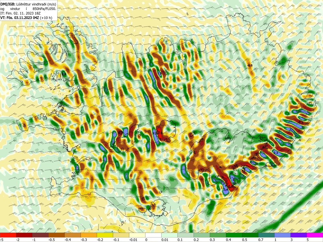Click the '(+10 h)' forecast offset
Viewport: 323px width, 242px height.
(46, 18)
